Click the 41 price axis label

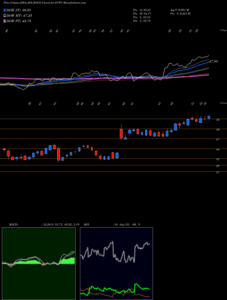pyautogui.click(x=217, y=160)
